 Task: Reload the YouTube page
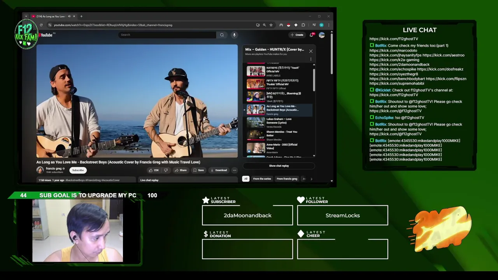point(41,25)
